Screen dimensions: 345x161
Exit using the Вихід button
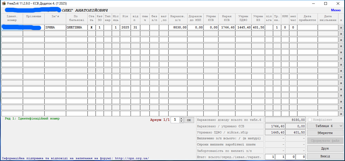pyautogui.click(x=325, y=156)
